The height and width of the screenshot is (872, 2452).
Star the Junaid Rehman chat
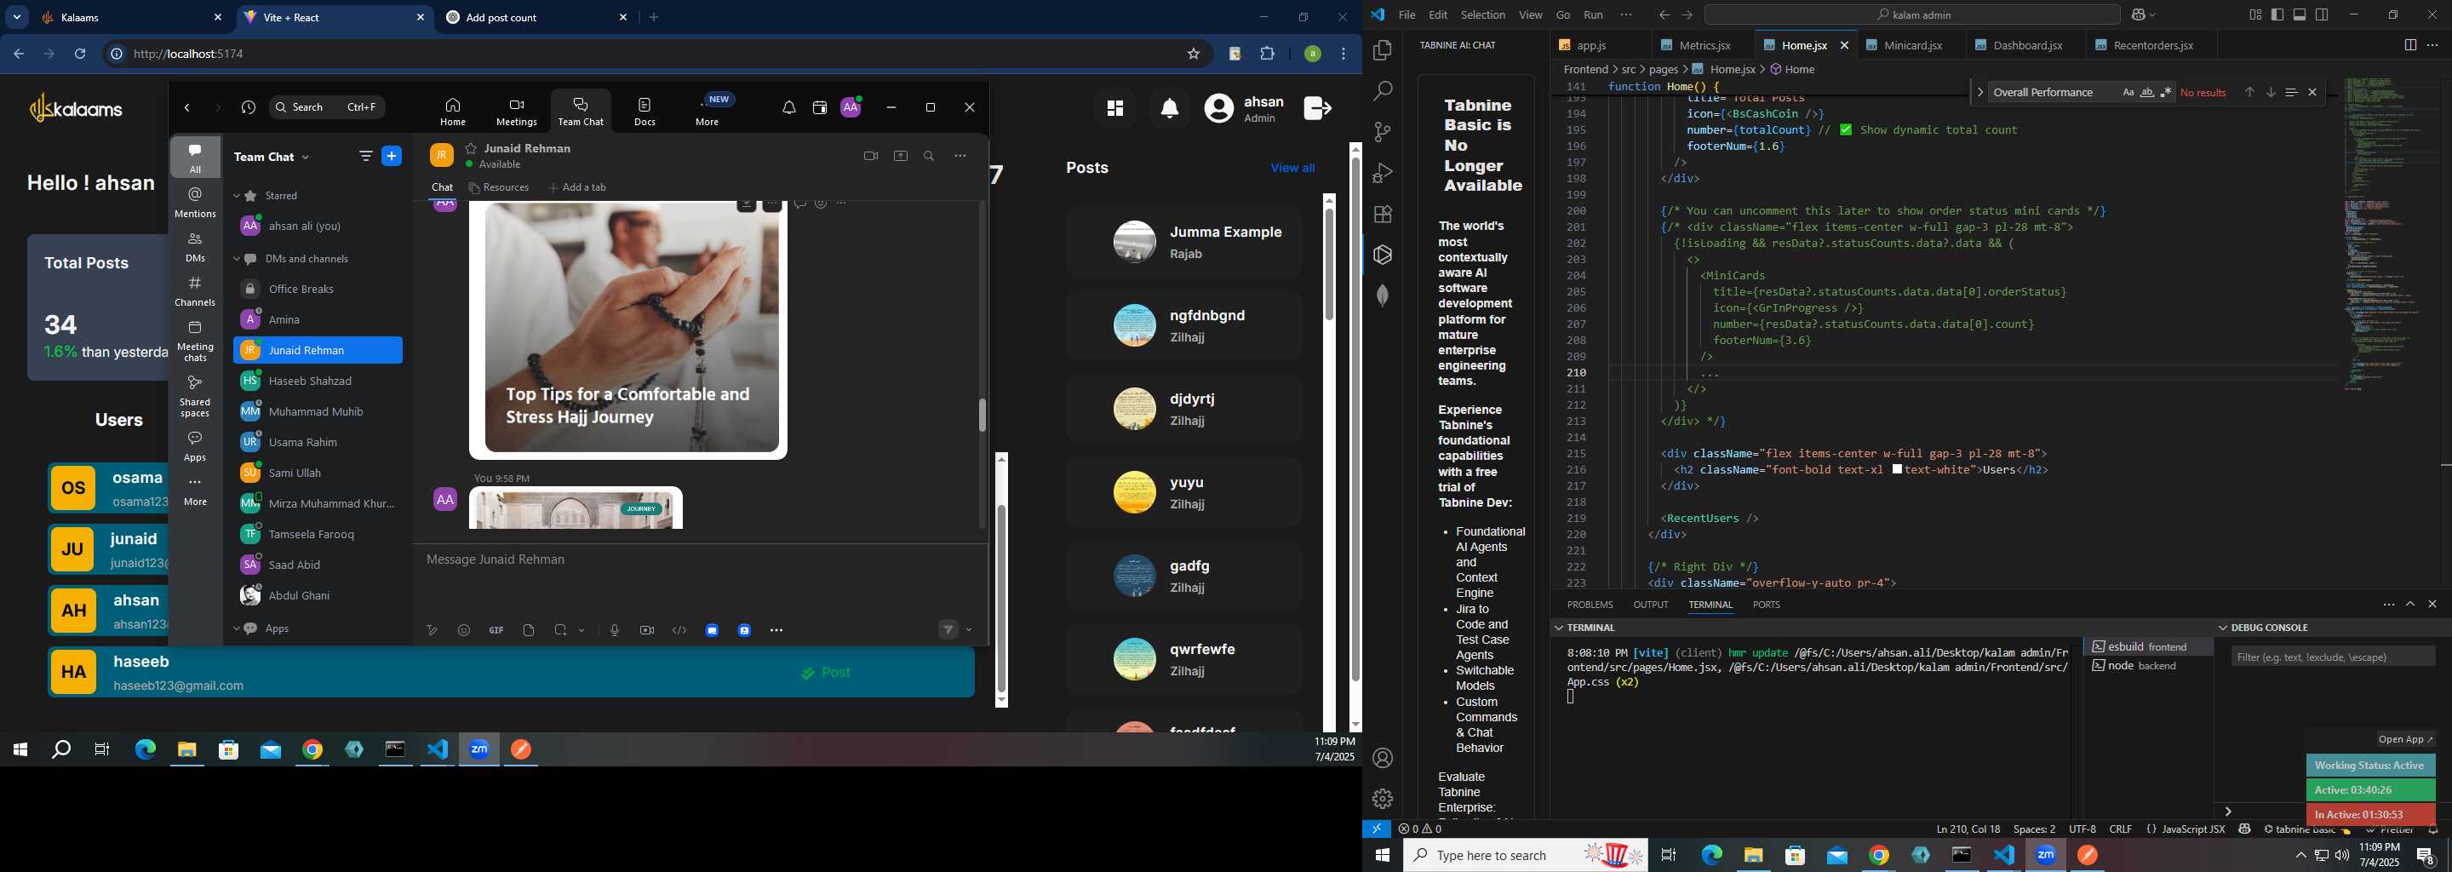(470, 148)
